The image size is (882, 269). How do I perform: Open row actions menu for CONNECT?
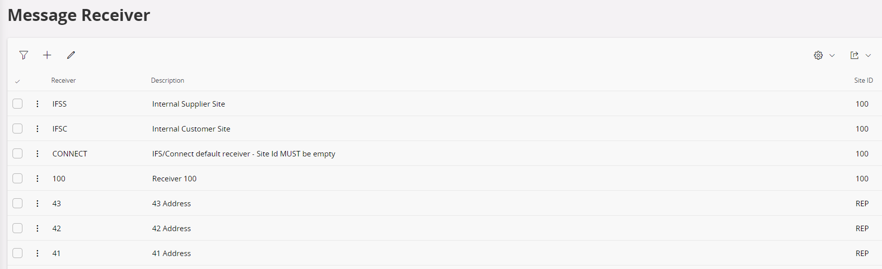tap(37, 153)
